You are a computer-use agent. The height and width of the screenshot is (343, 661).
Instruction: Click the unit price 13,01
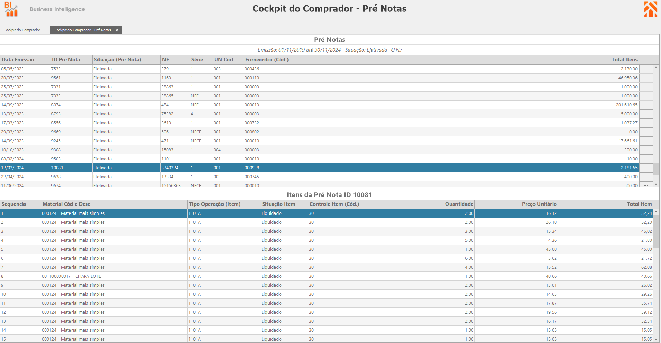(551, 285)
